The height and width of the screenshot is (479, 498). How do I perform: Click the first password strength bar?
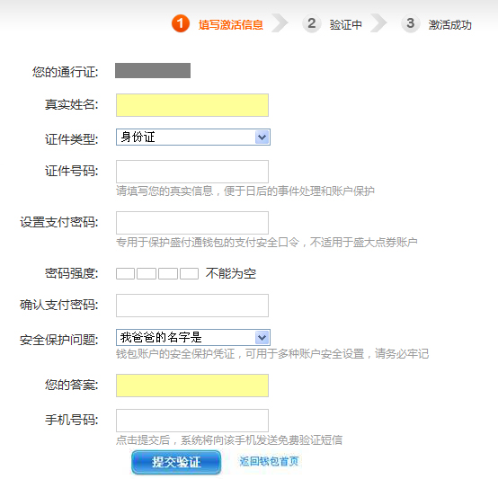[125, 273]
